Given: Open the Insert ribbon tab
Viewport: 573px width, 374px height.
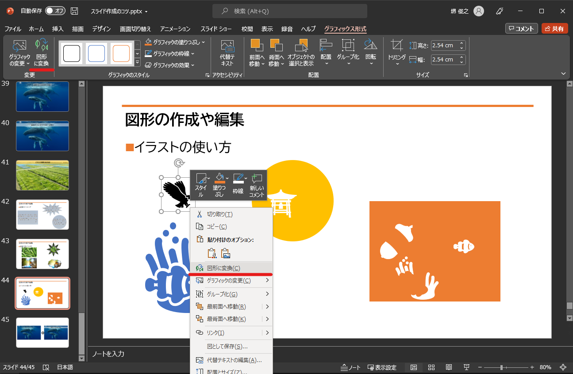Looking at the screenshot, I should [58, 29].
